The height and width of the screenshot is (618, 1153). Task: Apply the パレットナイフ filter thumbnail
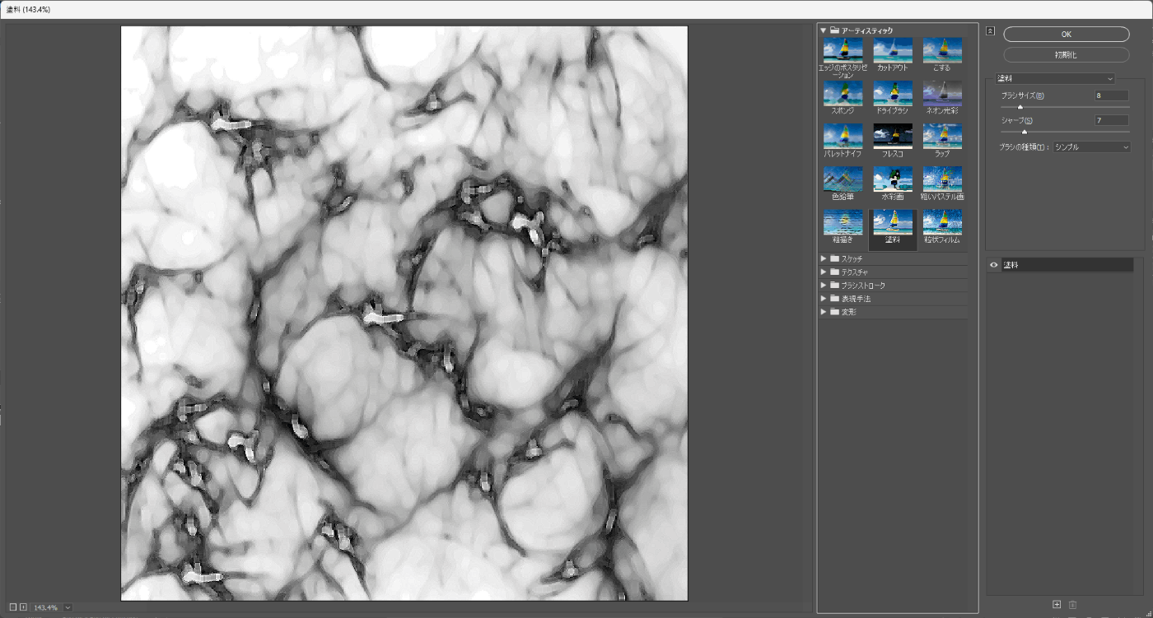(843, 137)
